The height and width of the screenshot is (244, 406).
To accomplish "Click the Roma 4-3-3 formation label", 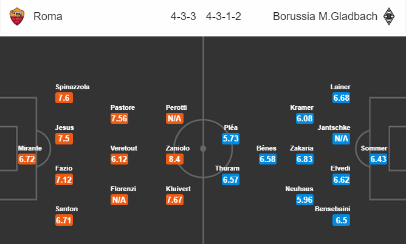I will click(x=184, y=16).
